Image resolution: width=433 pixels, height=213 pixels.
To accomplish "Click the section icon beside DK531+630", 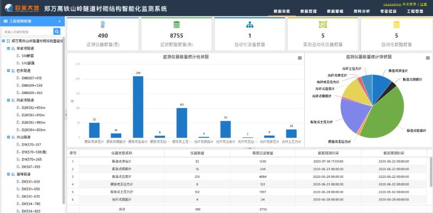I will click(x=18, y=182).
